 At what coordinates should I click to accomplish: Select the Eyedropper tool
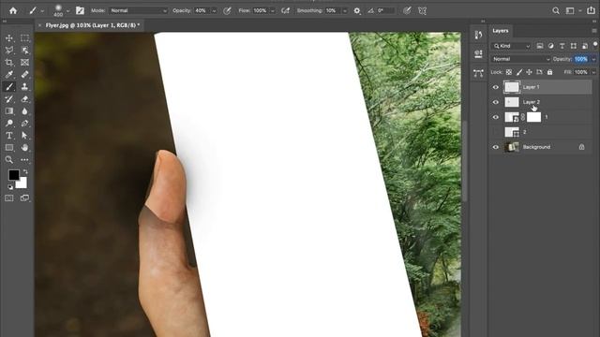[9, 75]
